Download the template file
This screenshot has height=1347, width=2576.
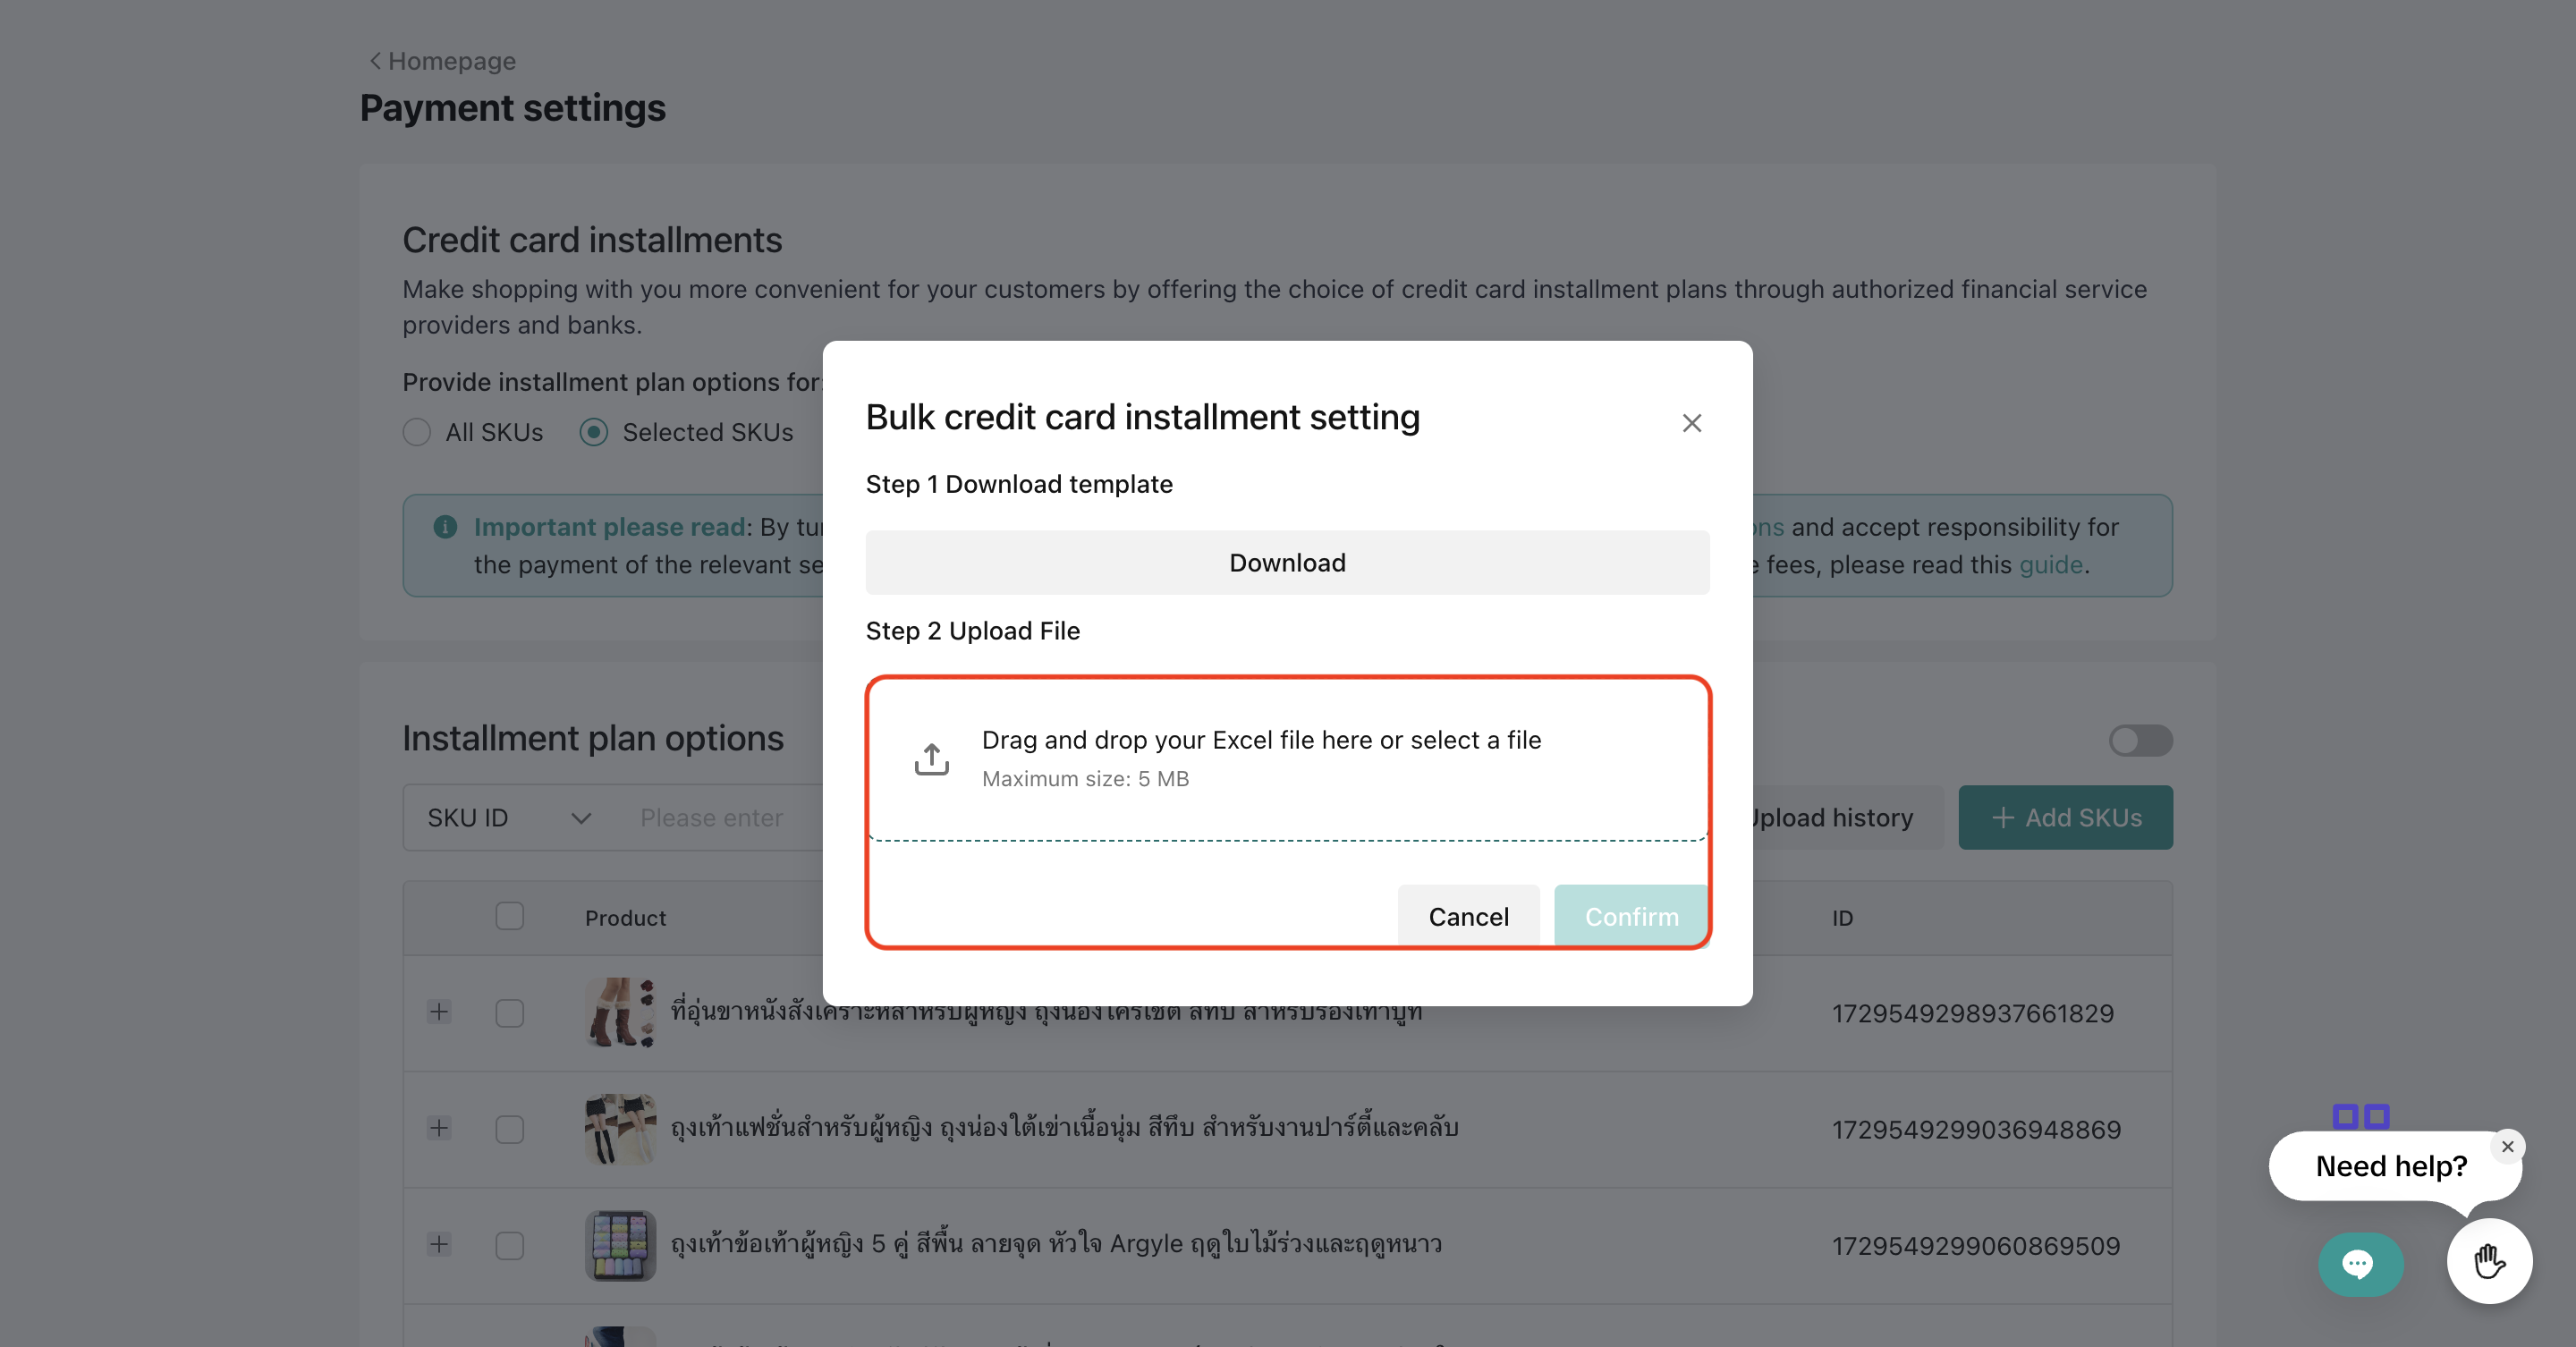[1287, 563]
